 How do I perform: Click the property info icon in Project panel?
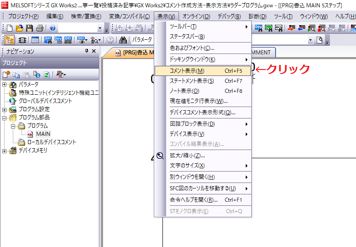pos(37,75)
